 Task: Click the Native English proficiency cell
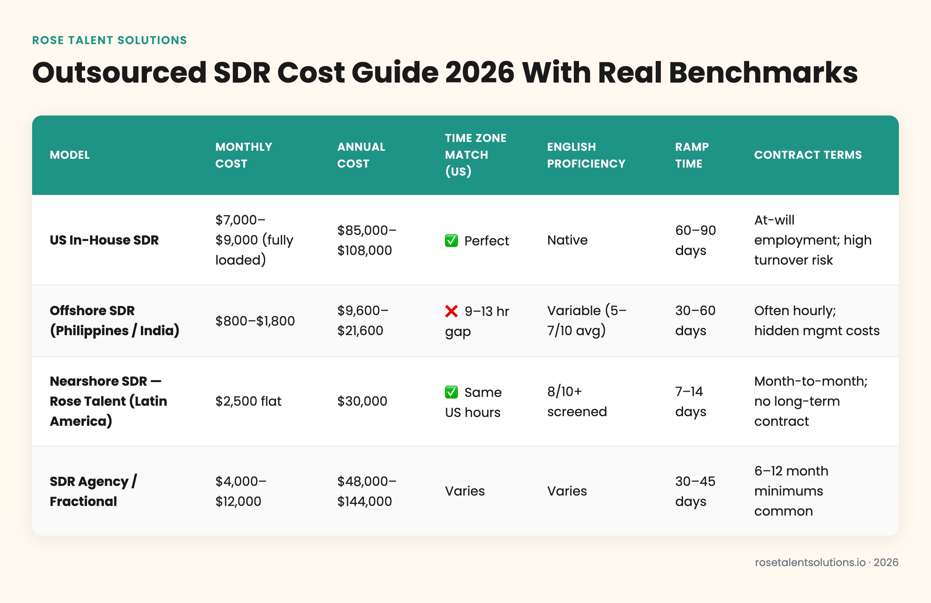[x=567, y=240]
